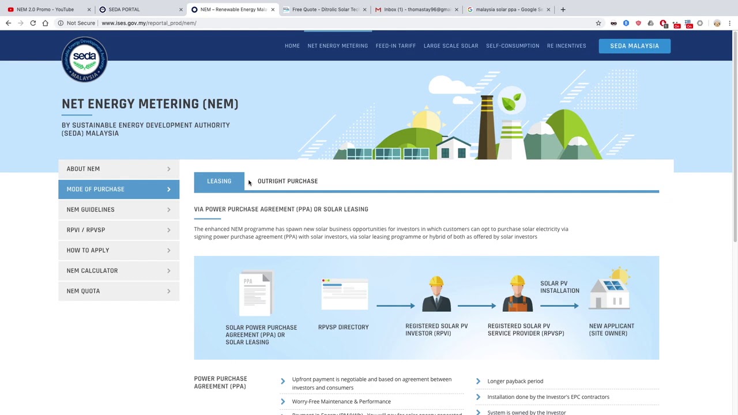Open HOW TO APPLY sidebar link
The image size is (738, 415).
119,250
